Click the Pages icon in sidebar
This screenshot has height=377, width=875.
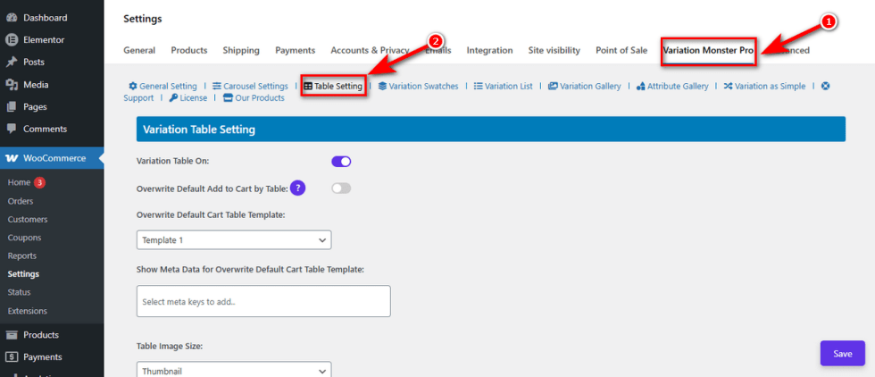[x=11, y=106]
